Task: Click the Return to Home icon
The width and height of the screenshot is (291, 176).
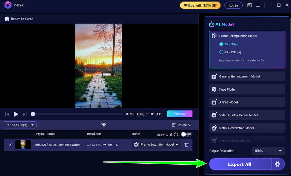Action: click(7, 19)
